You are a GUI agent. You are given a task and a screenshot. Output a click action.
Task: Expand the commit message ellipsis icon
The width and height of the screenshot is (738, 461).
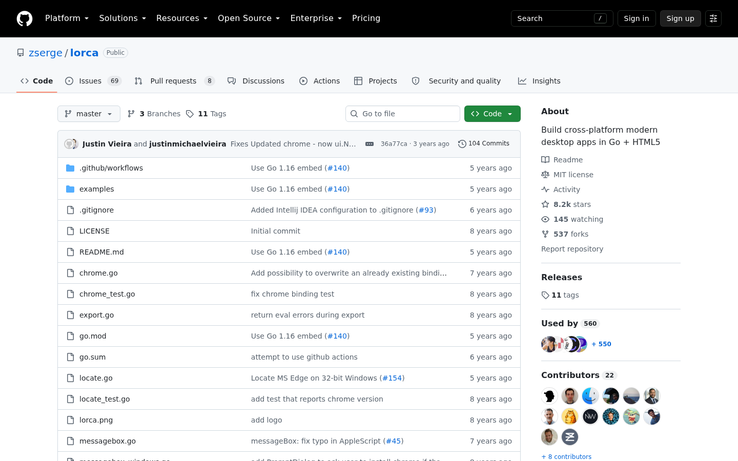[x=370, y=144]
